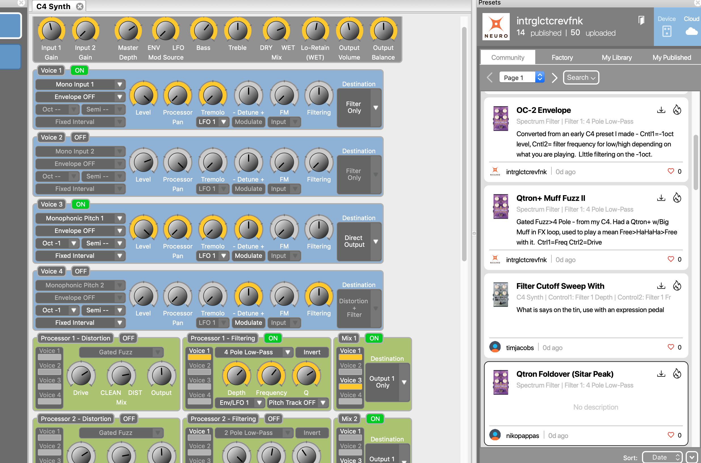
Task: Open nikopappas user avatar
Action: point(495,435)
